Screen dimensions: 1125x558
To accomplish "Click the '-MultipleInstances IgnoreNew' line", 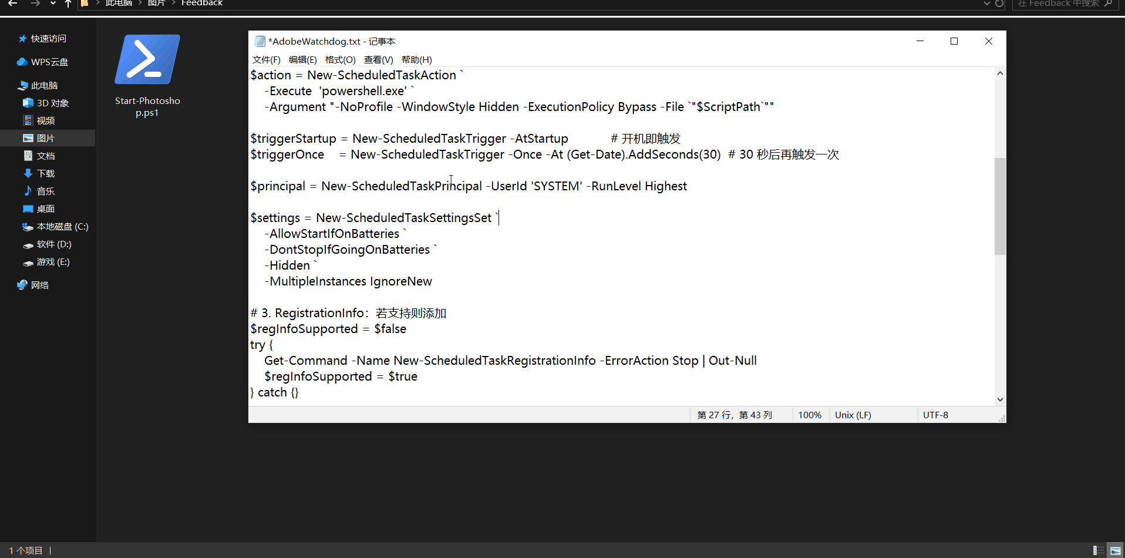I will (348, 281).
